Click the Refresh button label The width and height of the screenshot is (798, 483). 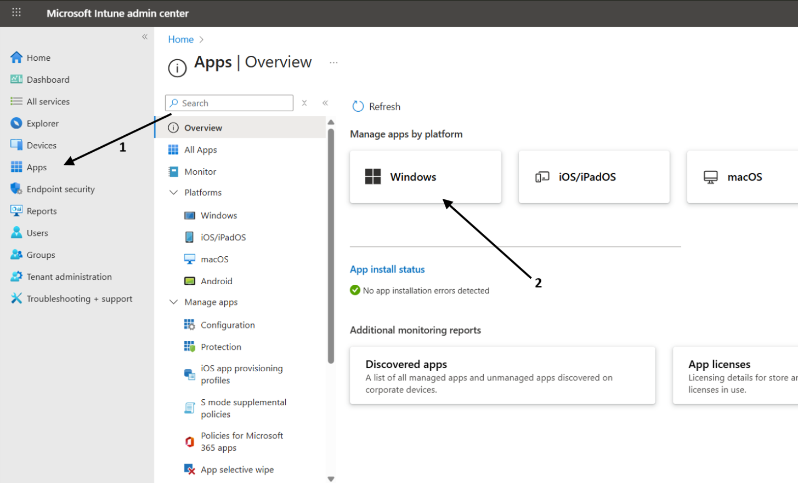coord(384,107)
